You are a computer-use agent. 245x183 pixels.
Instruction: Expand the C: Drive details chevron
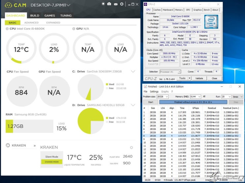pyautogui.click(x=133, y=72)
